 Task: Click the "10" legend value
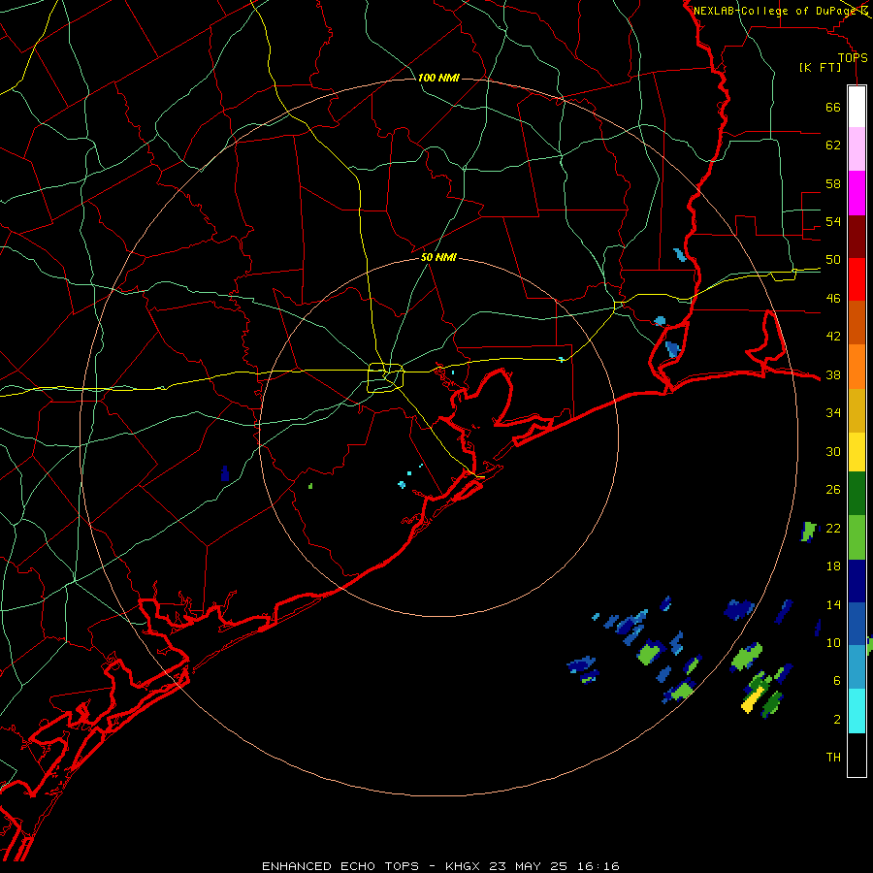833,642
